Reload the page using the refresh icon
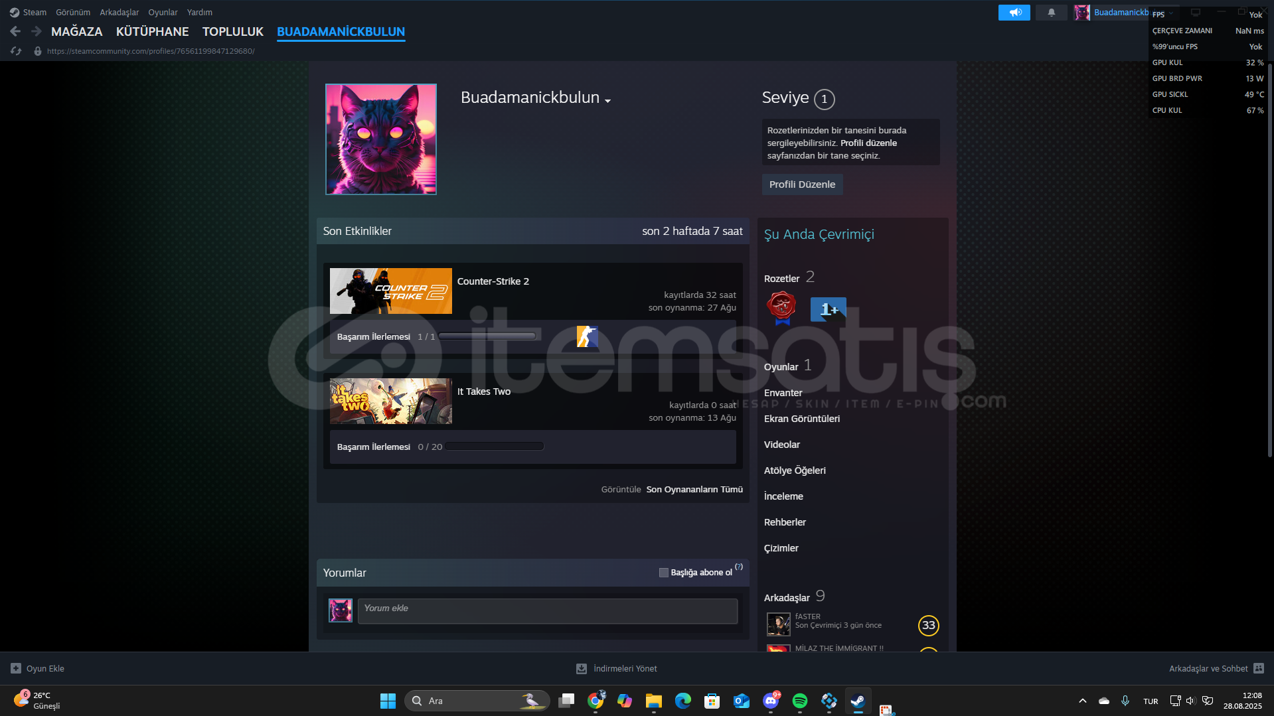The width and height of the screenshot is (1274, 716). [16, 51]
